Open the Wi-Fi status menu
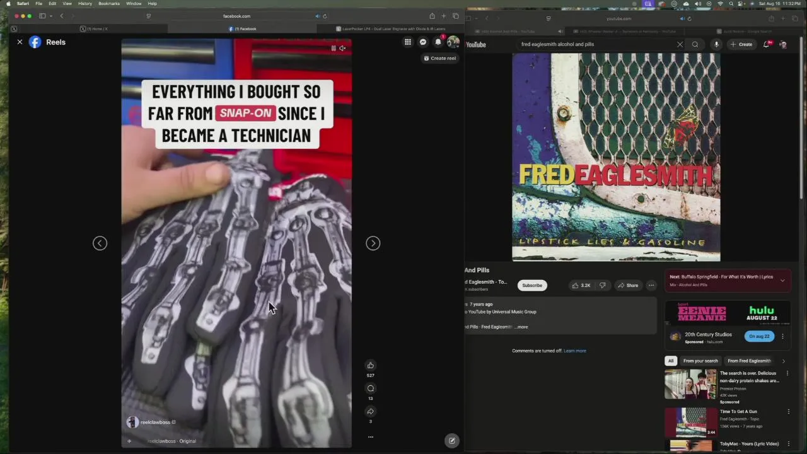The height and width of the screenshot is (454, 807). [720, 3]
